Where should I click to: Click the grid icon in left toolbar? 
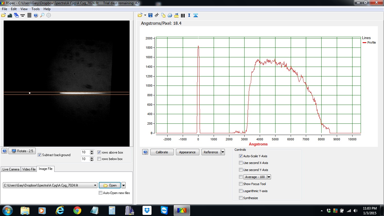pyautogui.click(x=29, y=15)
